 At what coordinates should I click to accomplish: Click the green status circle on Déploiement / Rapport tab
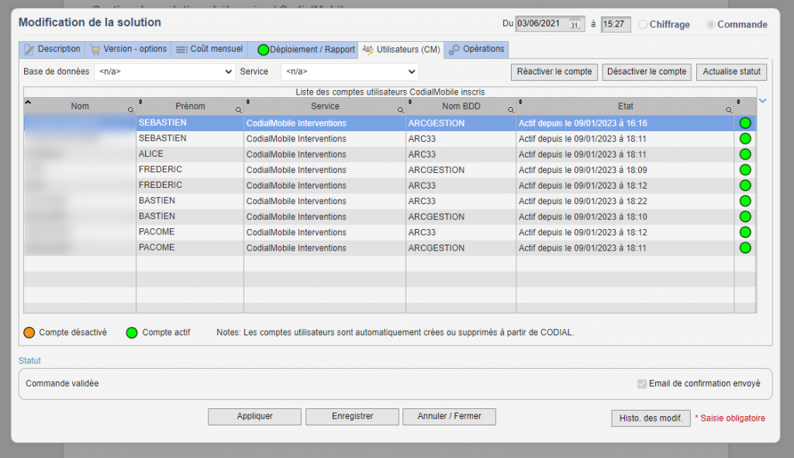[262, 48]
